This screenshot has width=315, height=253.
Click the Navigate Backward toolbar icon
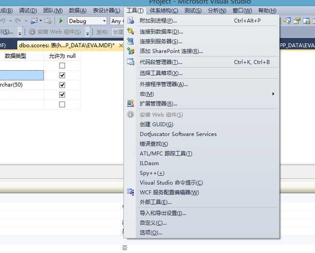(34, 21)
